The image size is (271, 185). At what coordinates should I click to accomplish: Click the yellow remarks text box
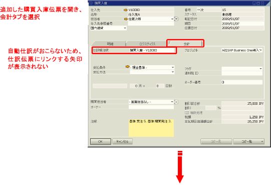pyautogui.click(x=151, y=128)
